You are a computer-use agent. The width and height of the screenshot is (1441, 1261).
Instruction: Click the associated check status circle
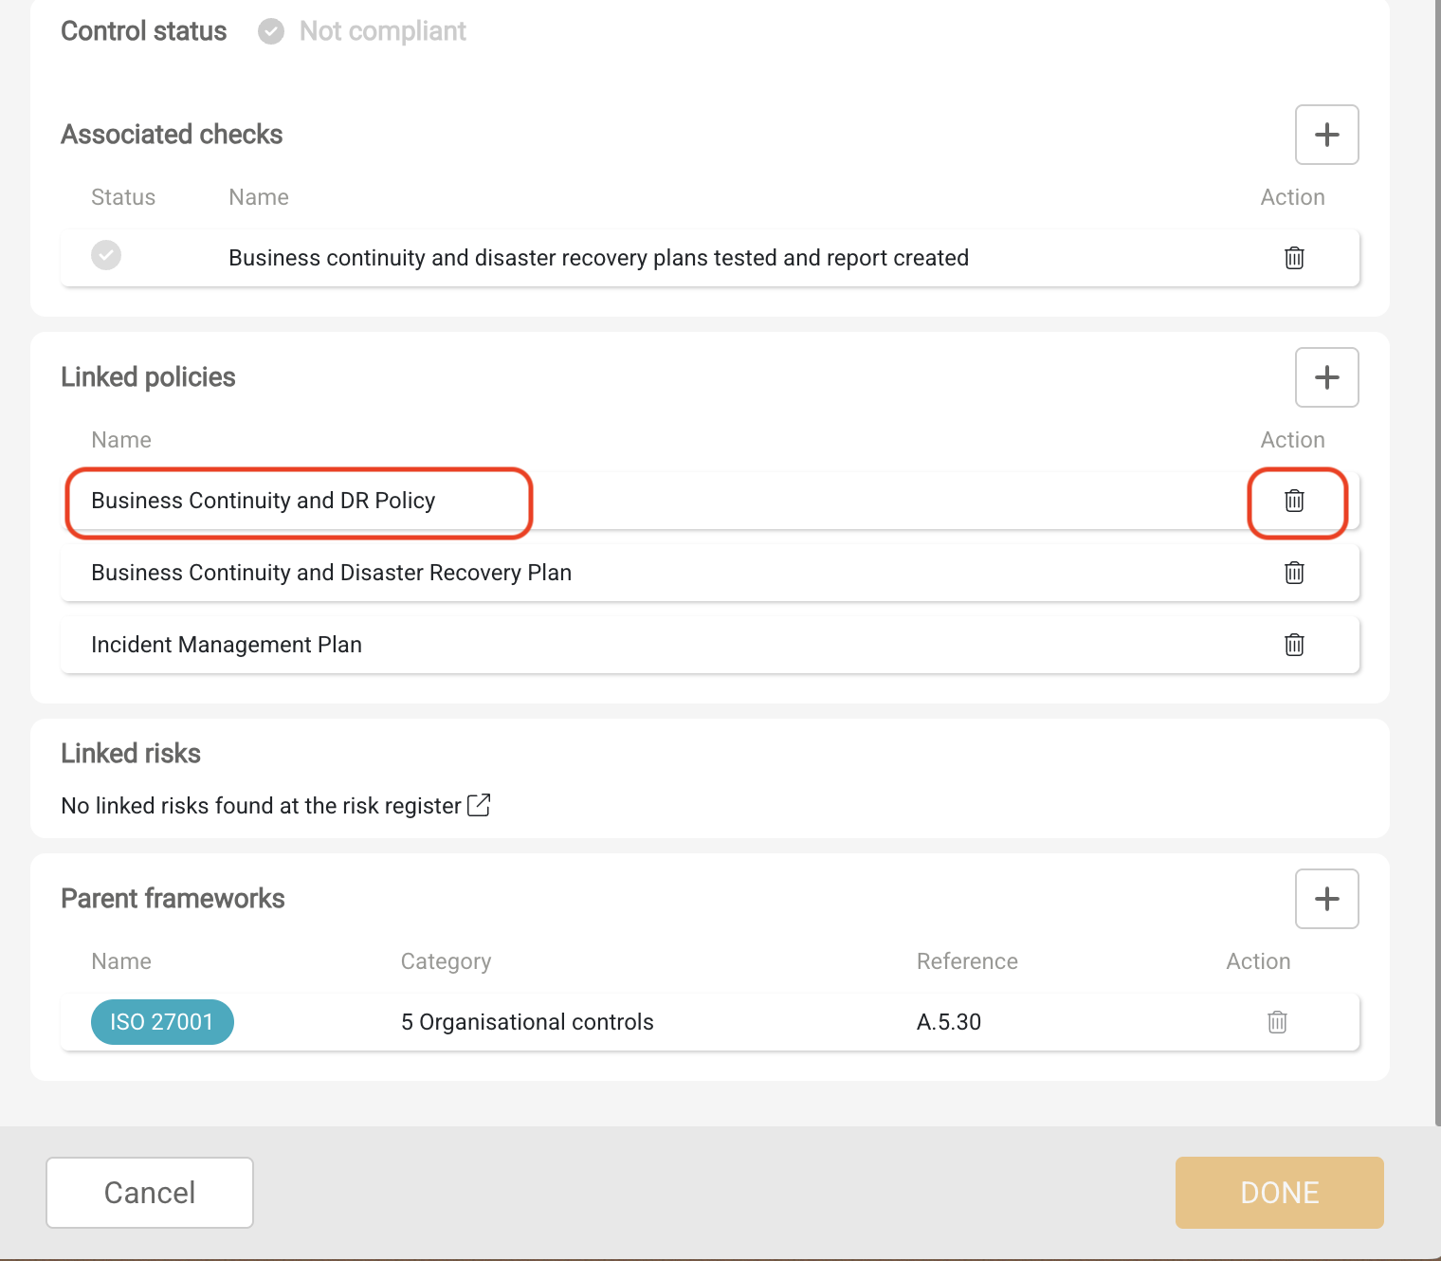coord(106,255)
